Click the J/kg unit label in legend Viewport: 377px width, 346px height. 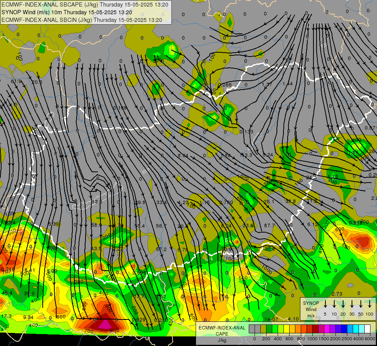coord(222,340)
